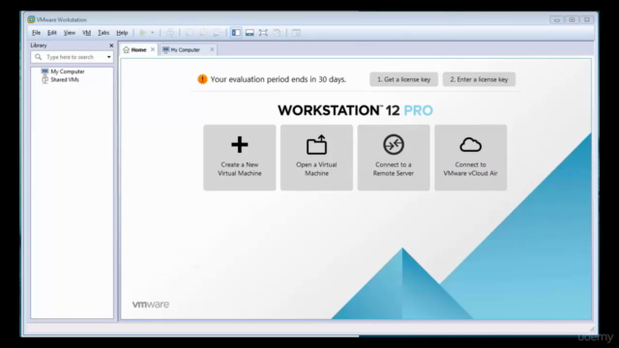Open the View menu
This screenshot has width=619, height=348.
click(x=69, y=33)
